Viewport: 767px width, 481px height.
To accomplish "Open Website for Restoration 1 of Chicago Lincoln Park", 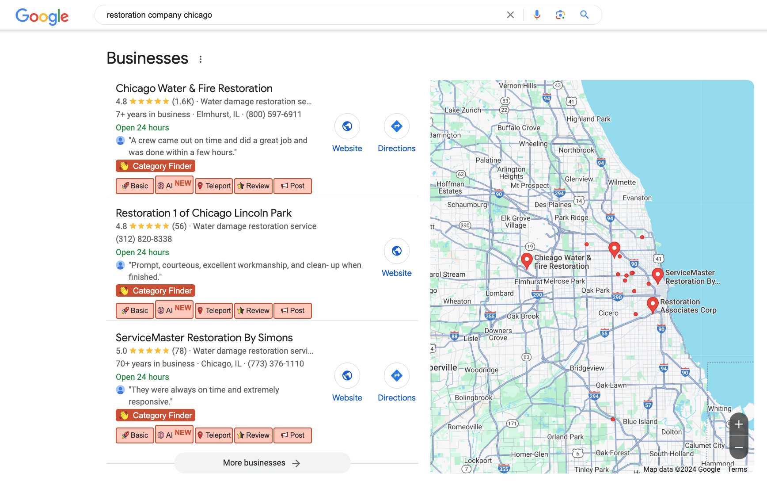I will click(397, 258).
